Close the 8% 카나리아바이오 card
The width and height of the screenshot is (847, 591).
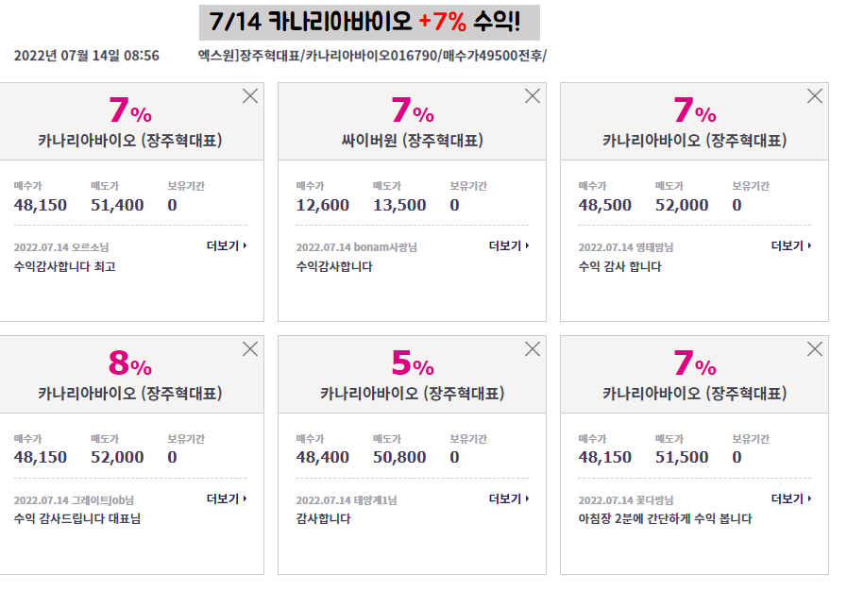pyautogui.click(x=250, y=349)
